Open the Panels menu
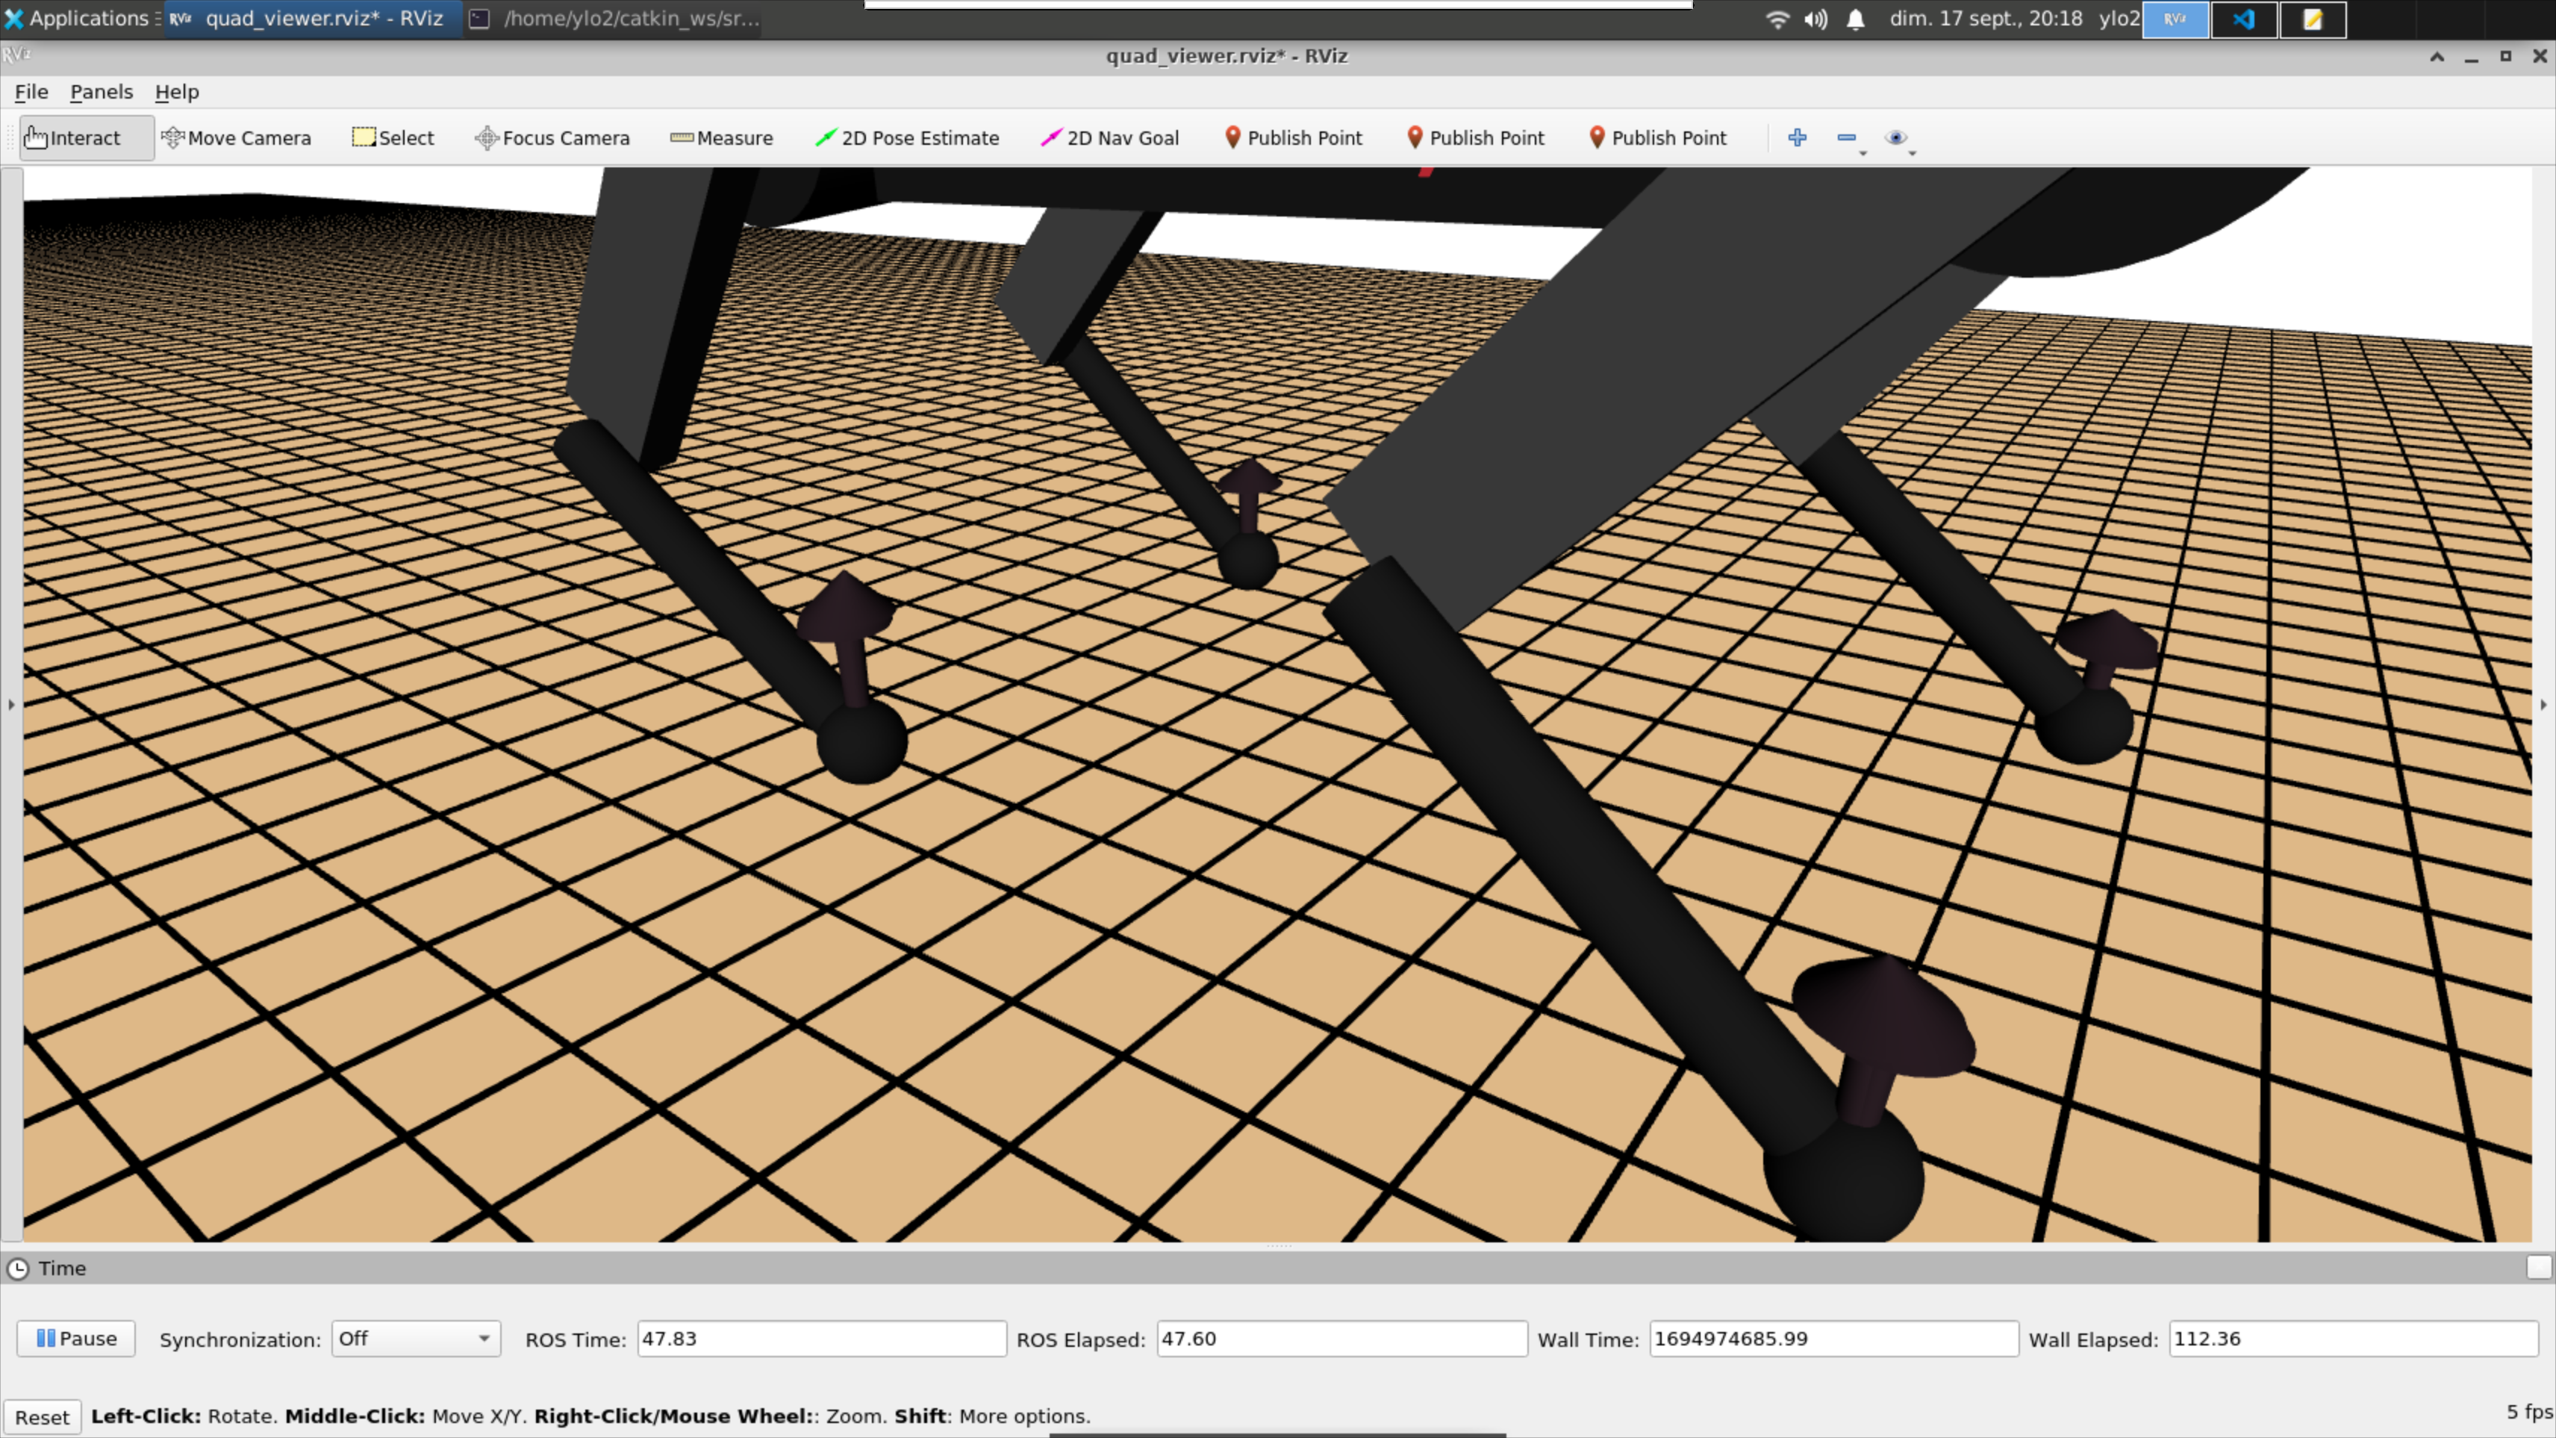Screen dimensions: 2556x1438 click(x=102, y=91)
